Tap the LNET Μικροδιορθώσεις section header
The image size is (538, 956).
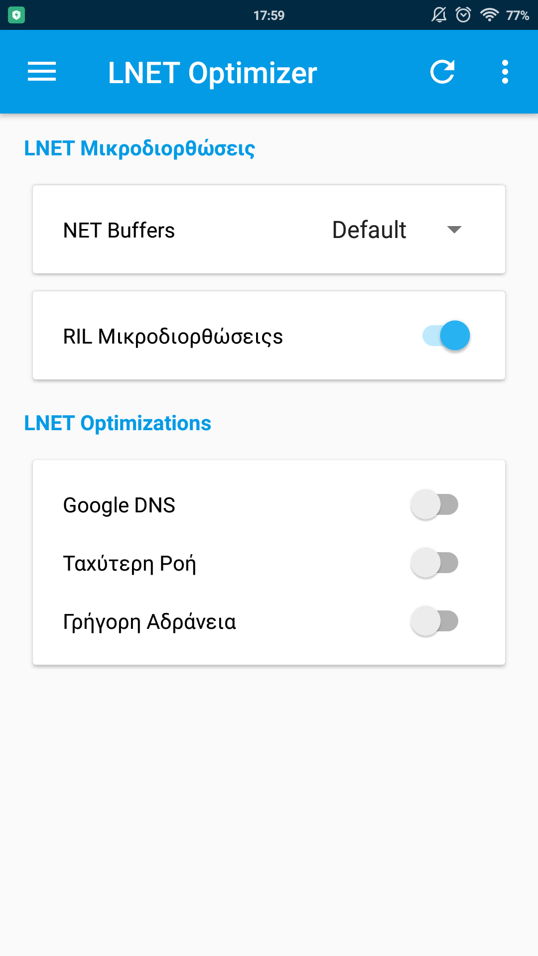pyautogui.click(x=139, y=148)
